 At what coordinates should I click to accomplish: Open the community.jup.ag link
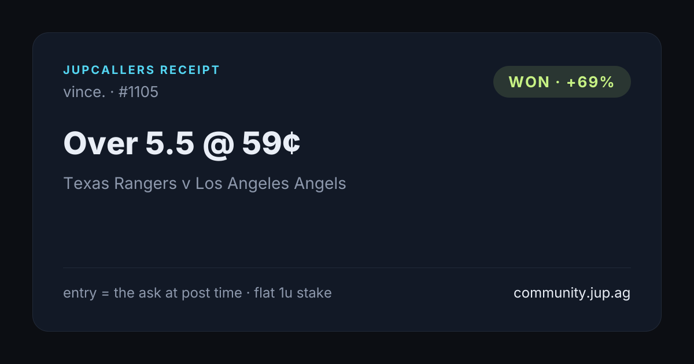point(571,293)
